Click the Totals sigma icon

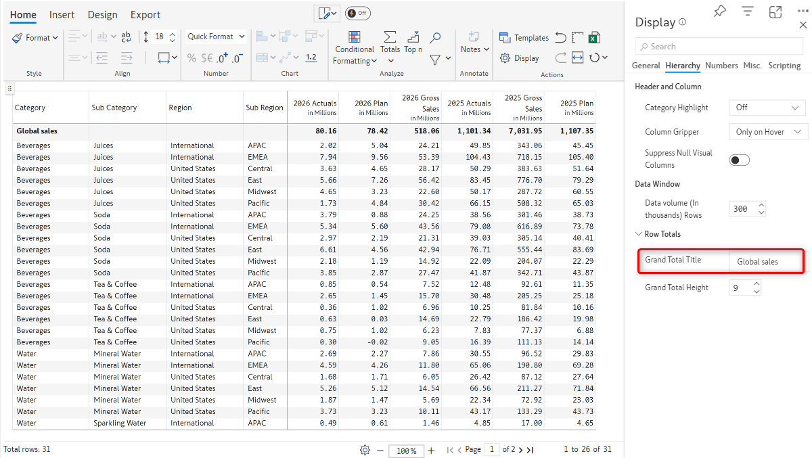(390, 38)
